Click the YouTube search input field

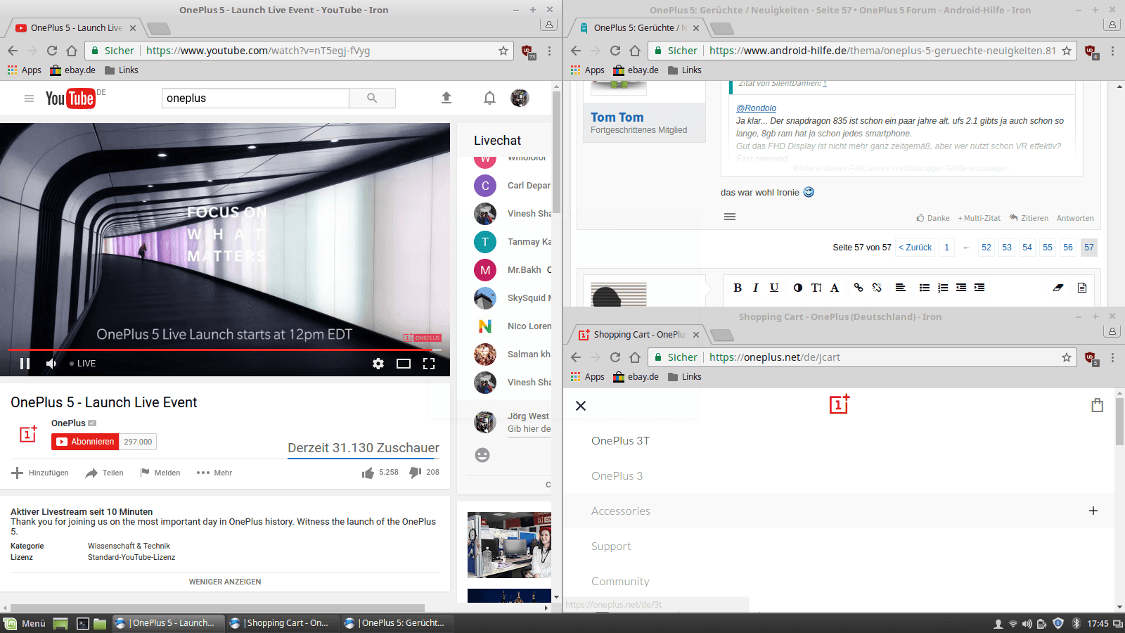pos(255,98)
